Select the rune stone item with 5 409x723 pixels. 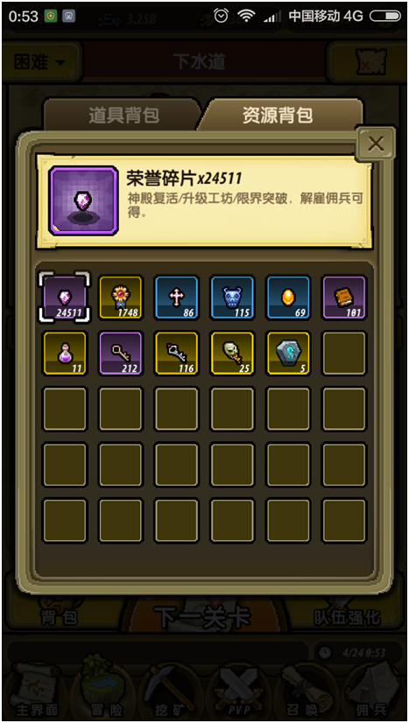coord(289,354)
